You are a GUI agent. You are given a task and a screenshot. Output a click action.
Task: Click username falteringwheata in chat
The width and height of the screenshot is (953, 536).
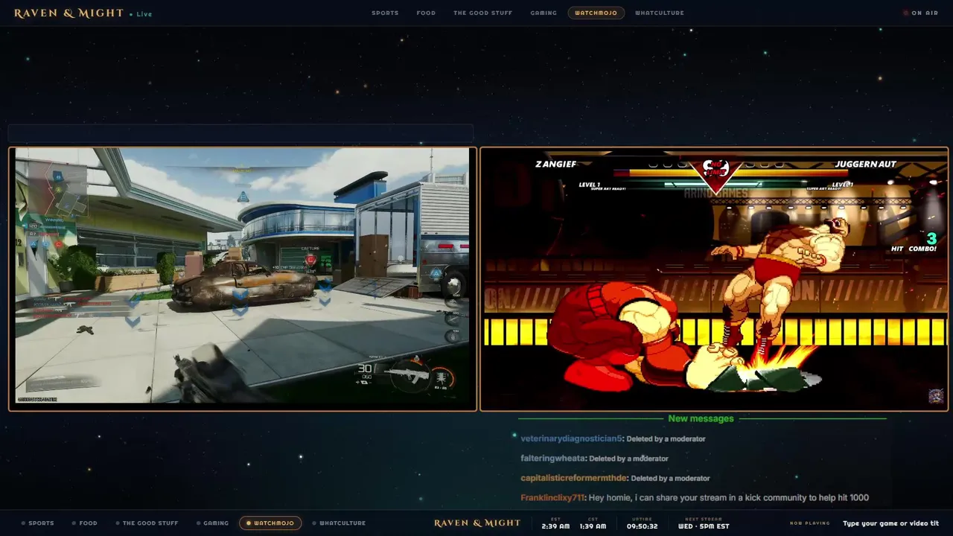(x=553, y=459)
